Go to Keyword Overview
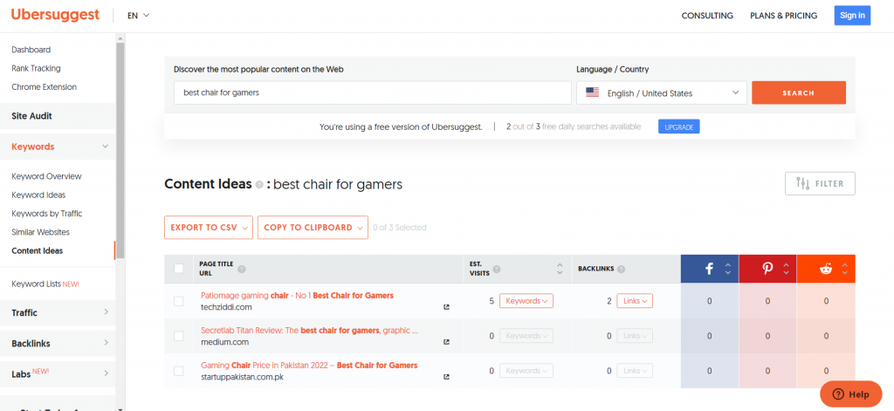Screen dimensions: 894x411 (x=46, y=176)
